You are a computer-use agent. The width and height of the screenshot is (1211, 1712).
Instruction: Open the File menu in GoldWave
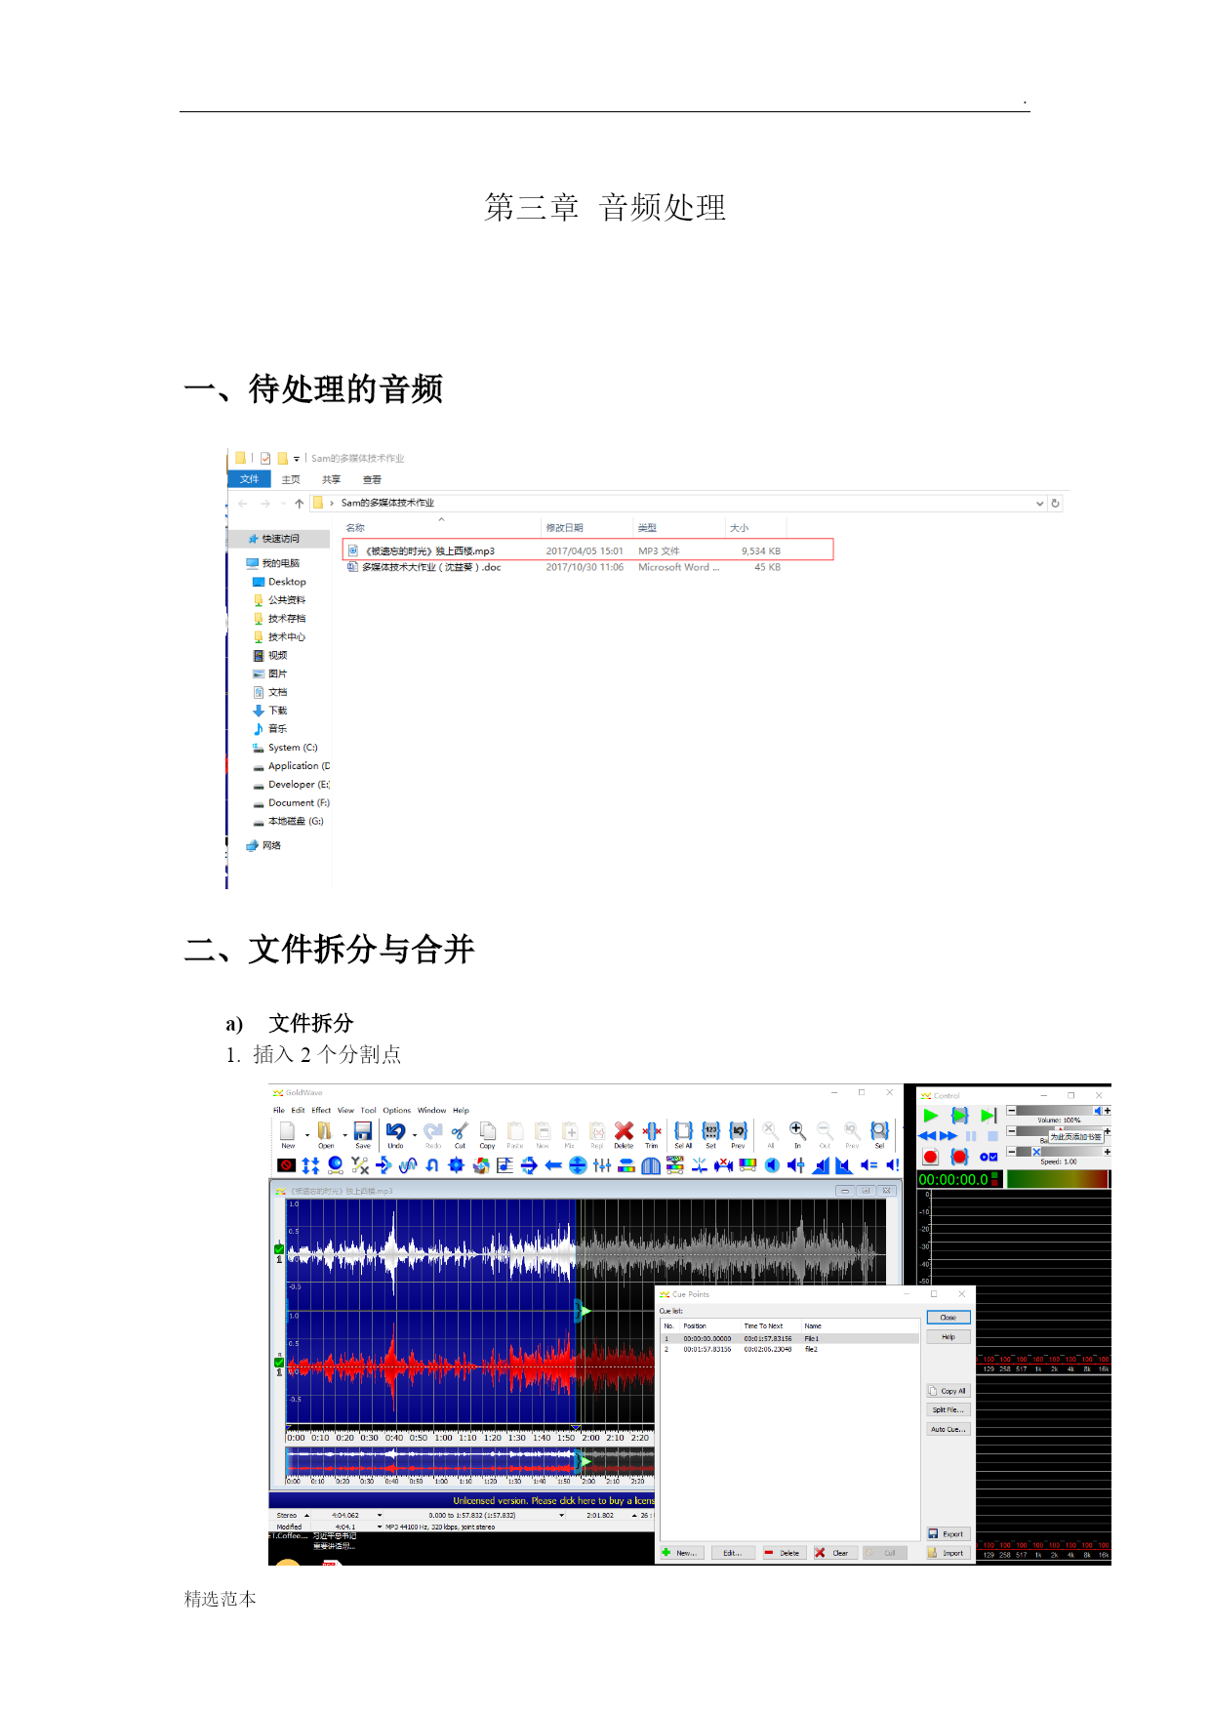[x=279, y=1111]
